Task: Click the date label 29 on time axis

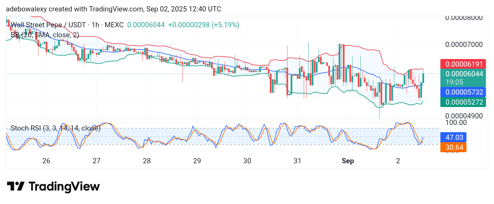Action: click(x=197, y=161)
